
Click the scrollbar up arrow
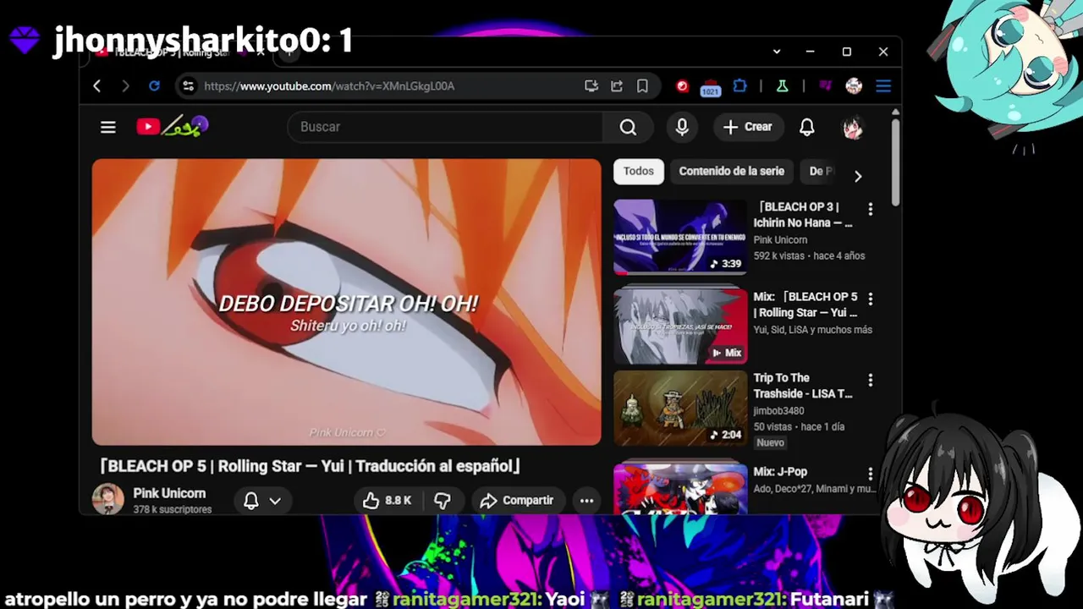895,112
